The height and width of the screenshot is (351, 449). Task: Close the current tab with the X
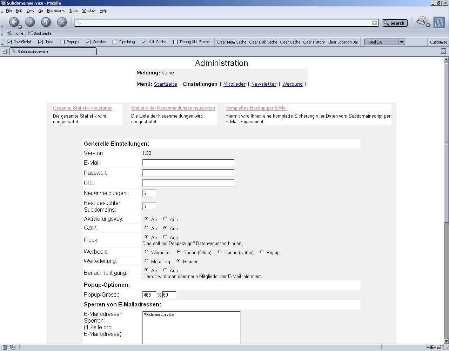pyautogui.click(x=443, y=51)
